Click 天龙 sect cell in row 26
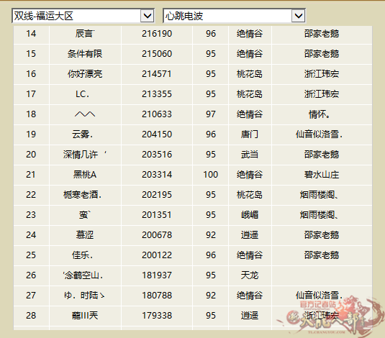 pyautogui.click(x=250, y=275)
